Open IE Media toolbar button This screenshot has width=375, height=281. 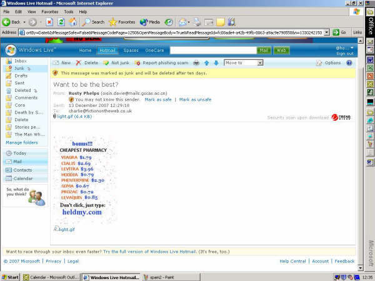150,22
